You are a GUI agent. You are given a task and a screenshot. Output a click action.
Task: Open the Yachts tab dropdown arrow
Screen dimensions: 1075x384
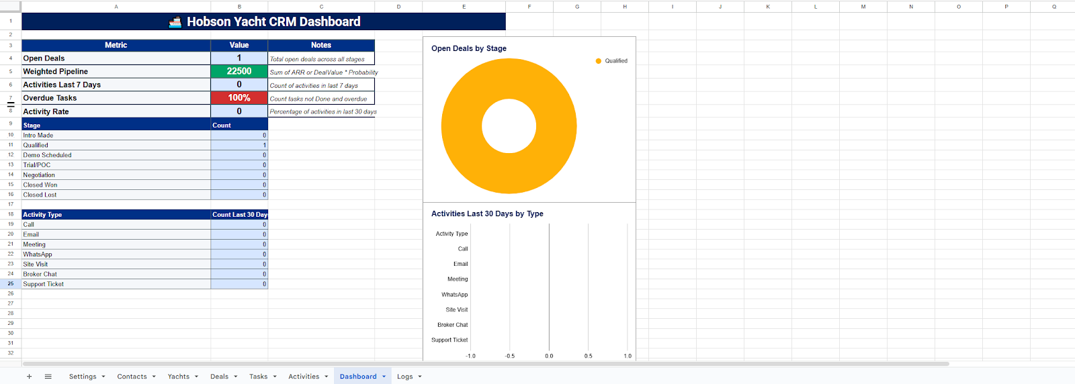[x=197, y=377]
